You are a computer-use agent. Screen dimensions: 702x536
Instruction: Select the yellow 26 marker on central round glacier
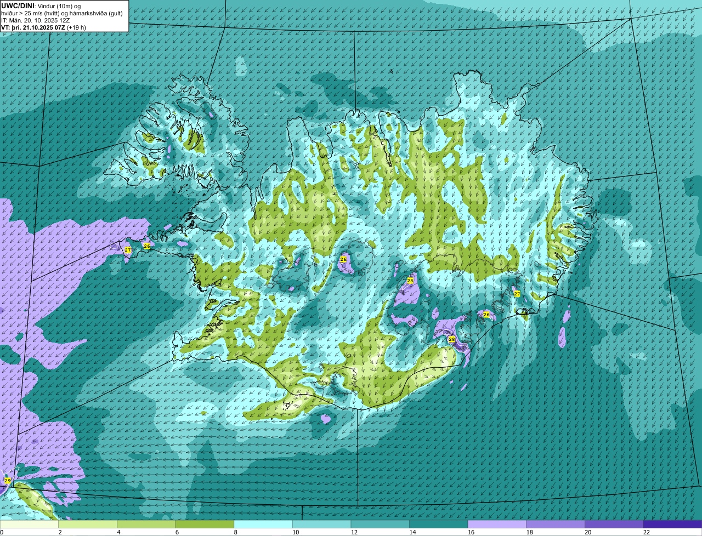[343, 259]
